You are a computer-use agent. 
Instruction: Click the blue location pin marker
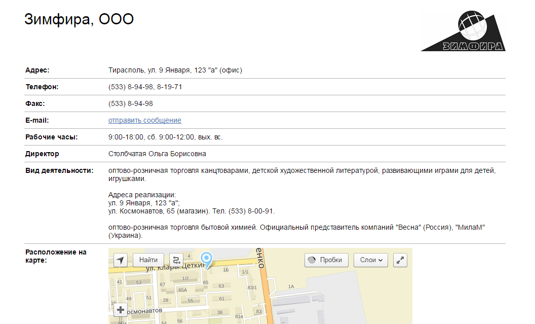tap(206, 259)
